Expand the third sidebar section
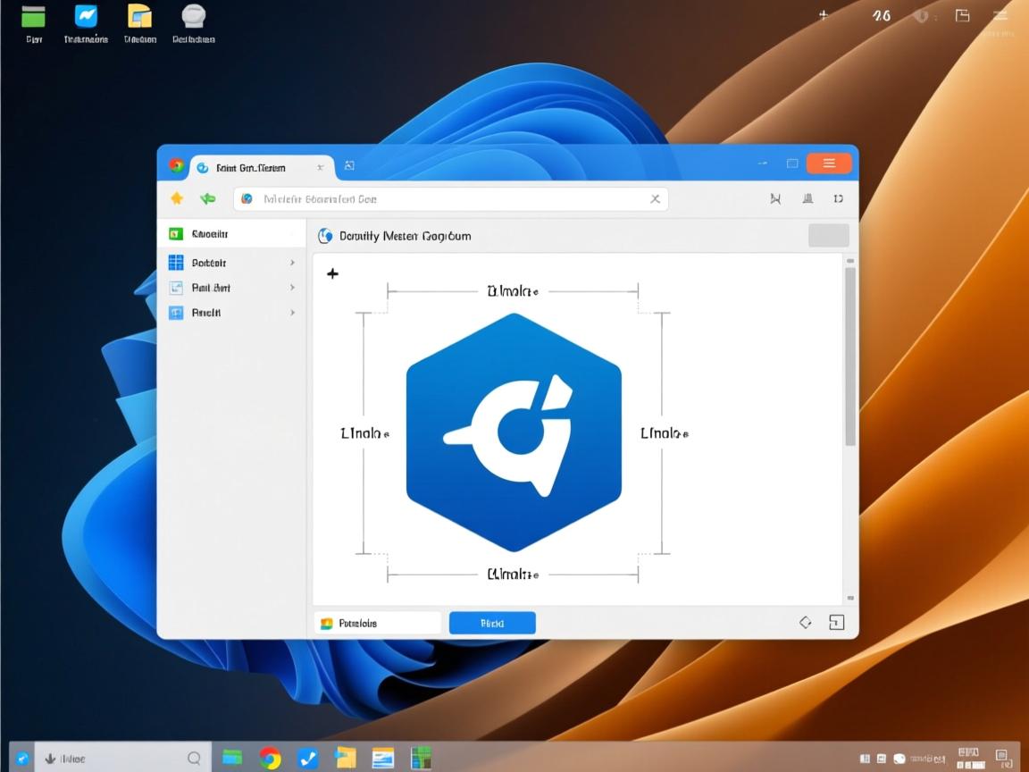The width and height of the screenshot is (1029, 772). click(291, 287)
